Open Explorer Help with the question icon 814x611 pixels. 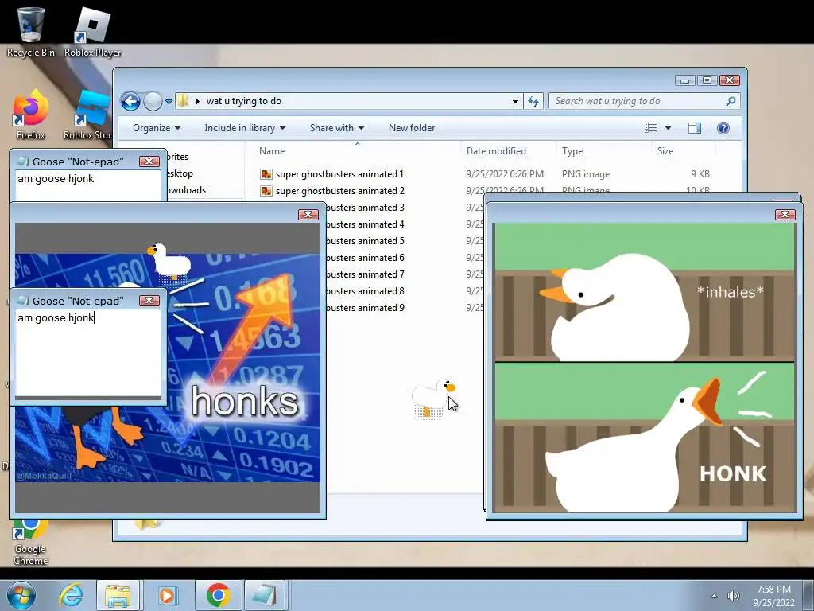tap(723, 128)
